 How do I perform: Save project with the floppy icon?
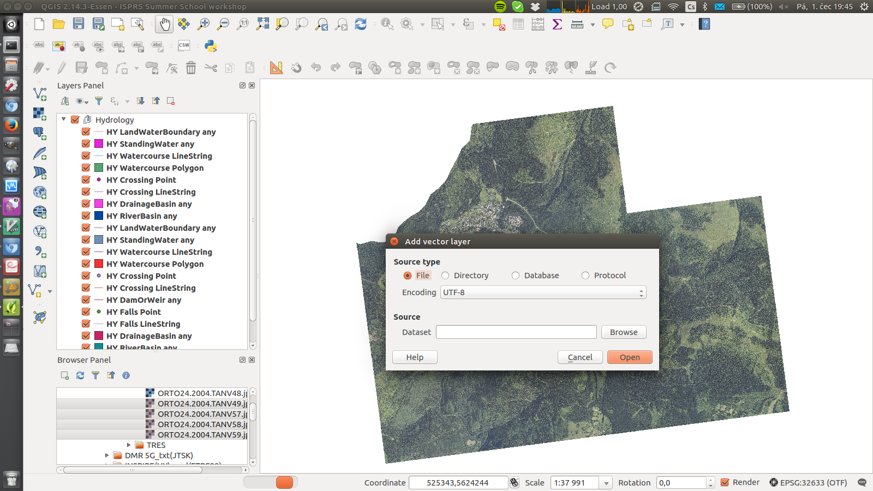click(79, 24)
